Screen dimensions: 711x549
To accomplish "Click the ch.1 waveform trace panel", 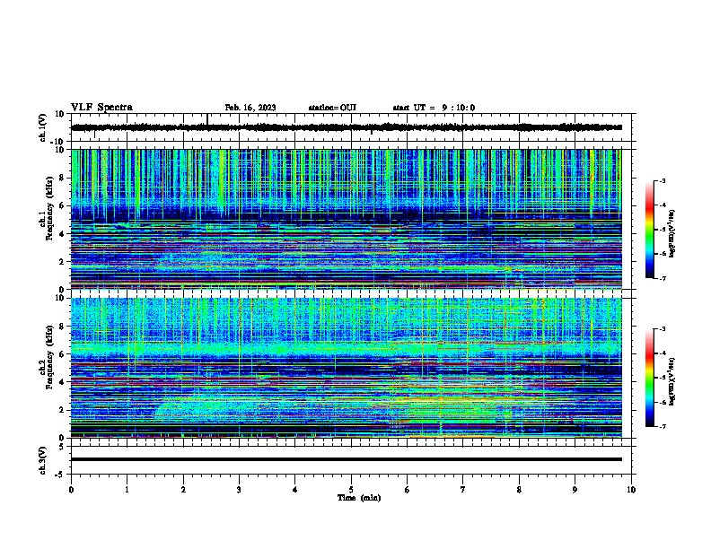I will (x=353, y=127).
